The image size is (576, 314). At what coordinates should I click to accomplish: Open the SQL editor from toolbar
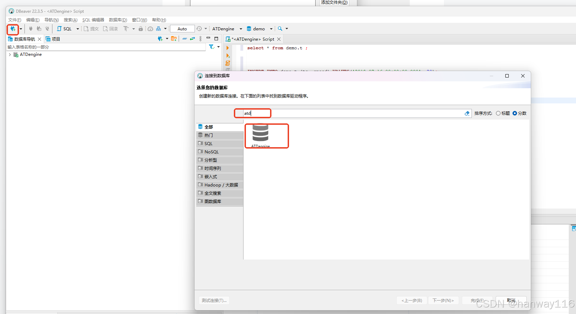coord(64,29)
